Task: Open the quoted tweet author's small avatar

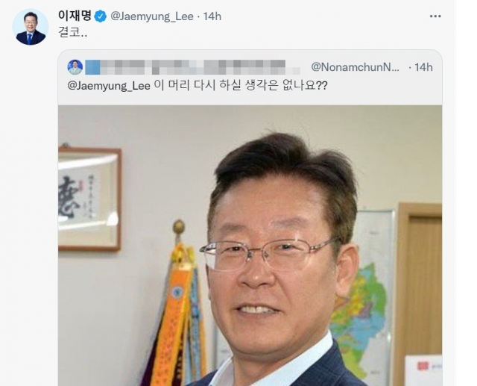Action: click(x=75, y=67)
